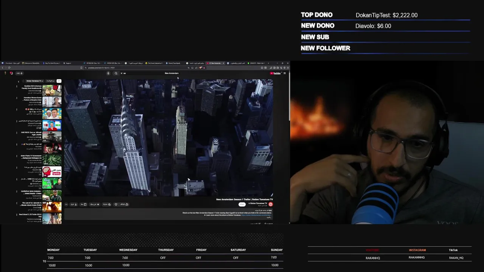Viewport: 484px width, 272px height.
Task: Open the browser main menu icon
Action: pyautogui.click(x=288, y=68)
